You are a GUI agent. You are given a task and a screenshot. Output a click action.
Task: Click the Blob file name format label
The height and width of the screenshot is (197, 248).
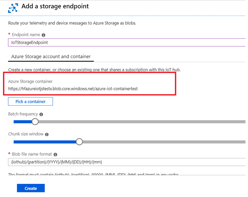click(32, 154)
